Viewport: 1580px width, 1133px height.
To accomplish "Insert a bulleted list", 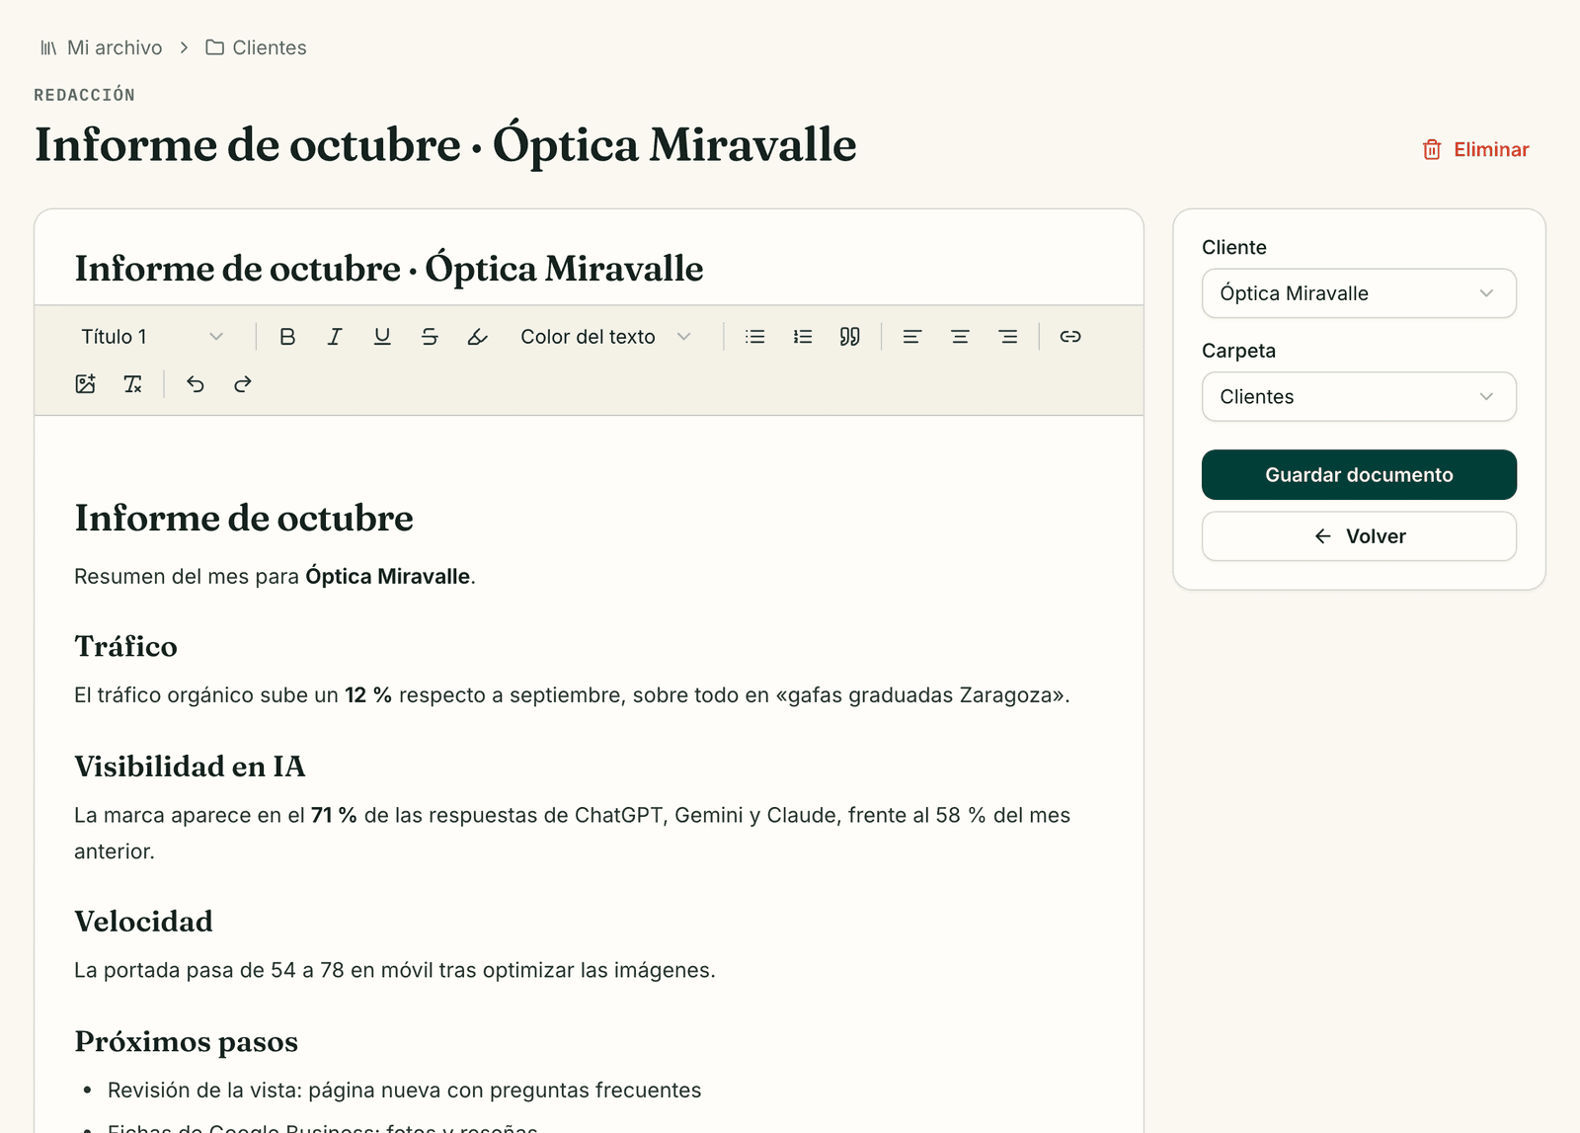I will point(755,337).
